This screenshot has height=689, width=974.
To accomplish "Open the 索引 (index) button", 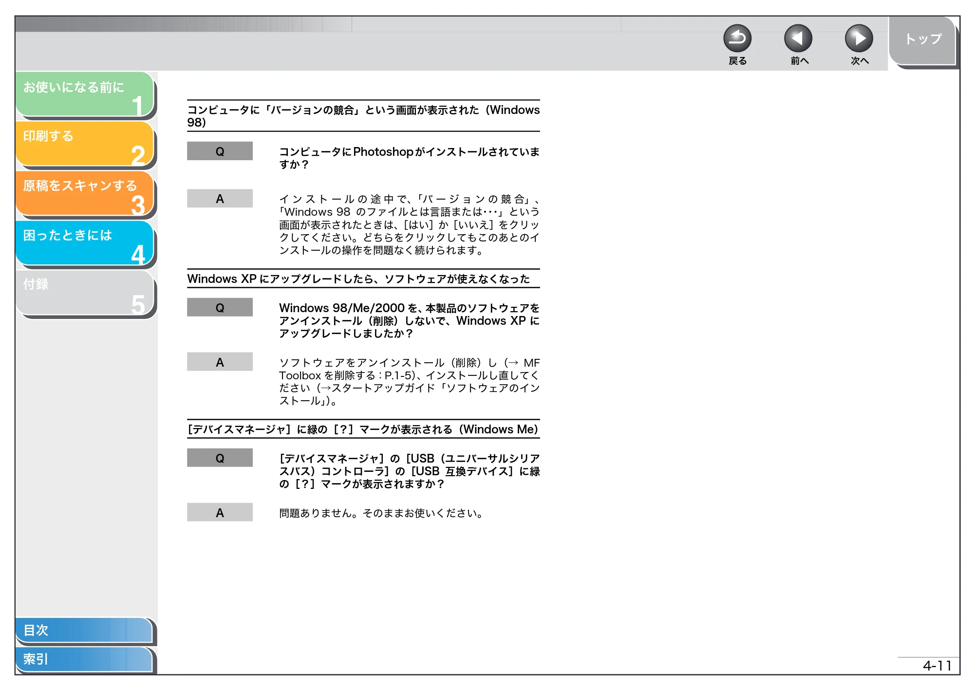I will pyautogui.click(x=84, y=659).
